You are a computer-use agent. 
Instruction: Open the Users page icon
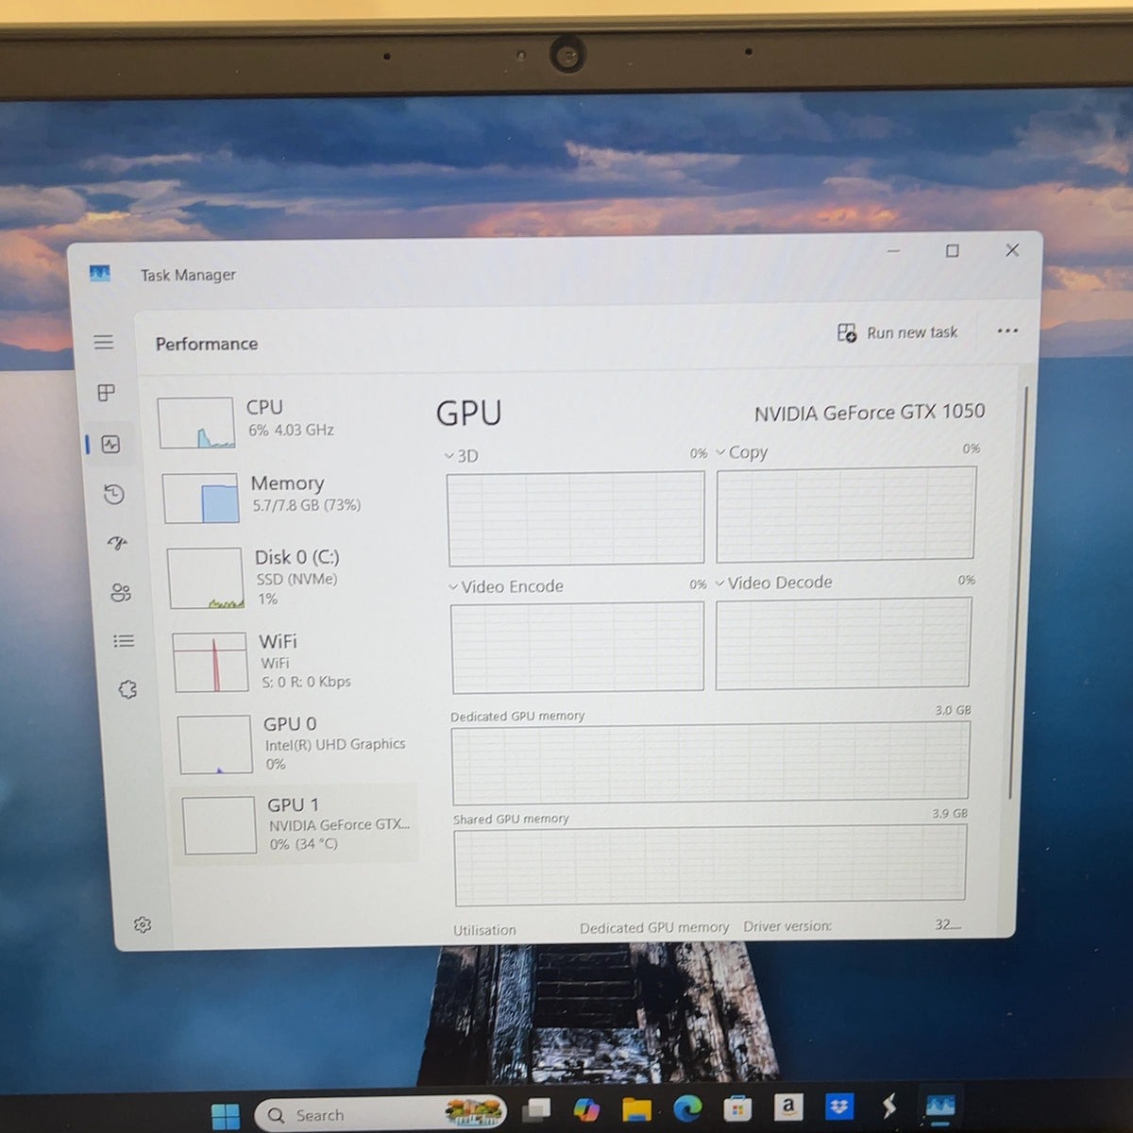coord(121,592)
